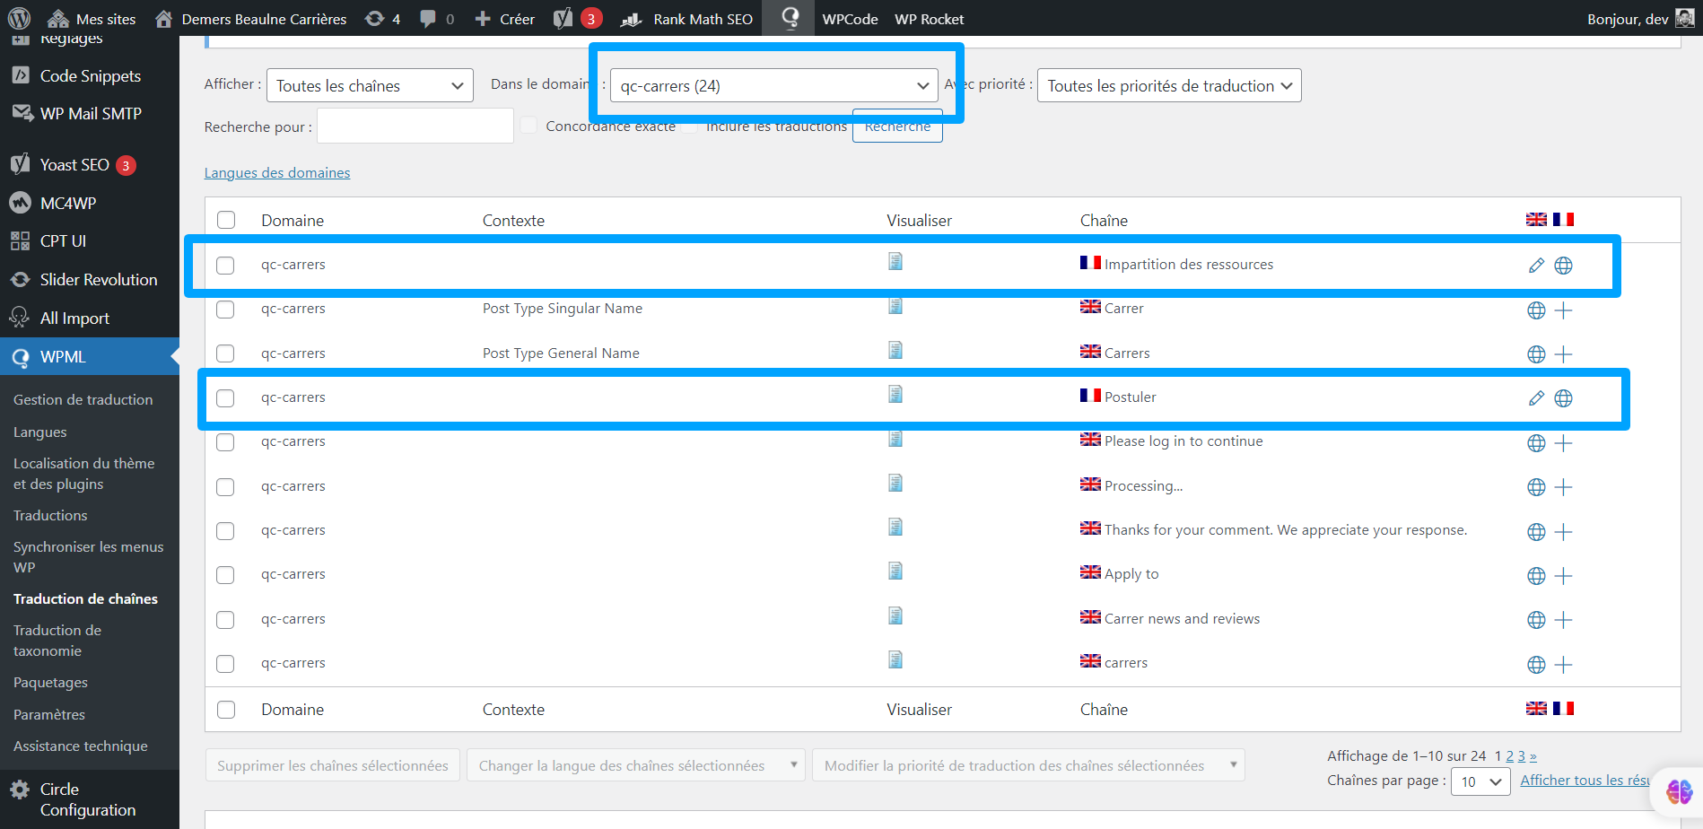Add translation plus for lowercase carrers row
Image resolution: width=1703 pixels, height=829 pixels.
coord(1563,665)
